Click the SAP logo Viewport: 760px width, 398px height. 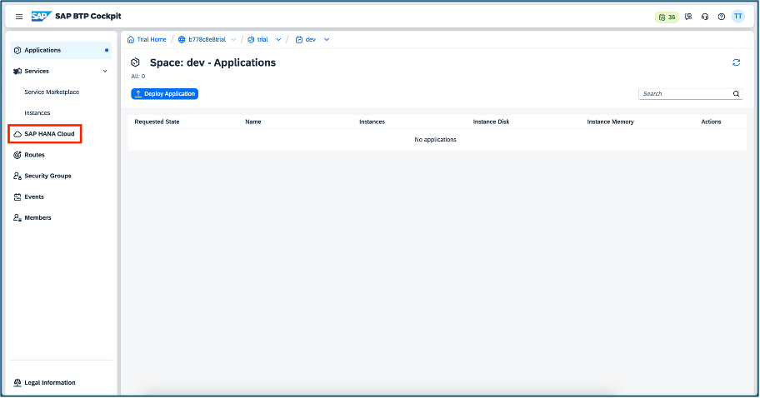click(41, 17)
